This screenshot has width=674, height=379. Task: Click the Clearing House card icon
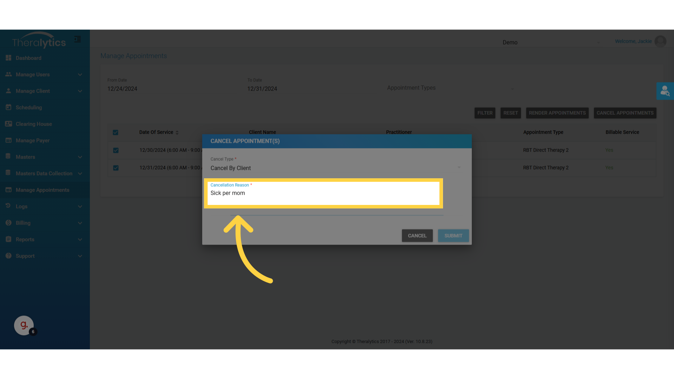click(8, 124)
